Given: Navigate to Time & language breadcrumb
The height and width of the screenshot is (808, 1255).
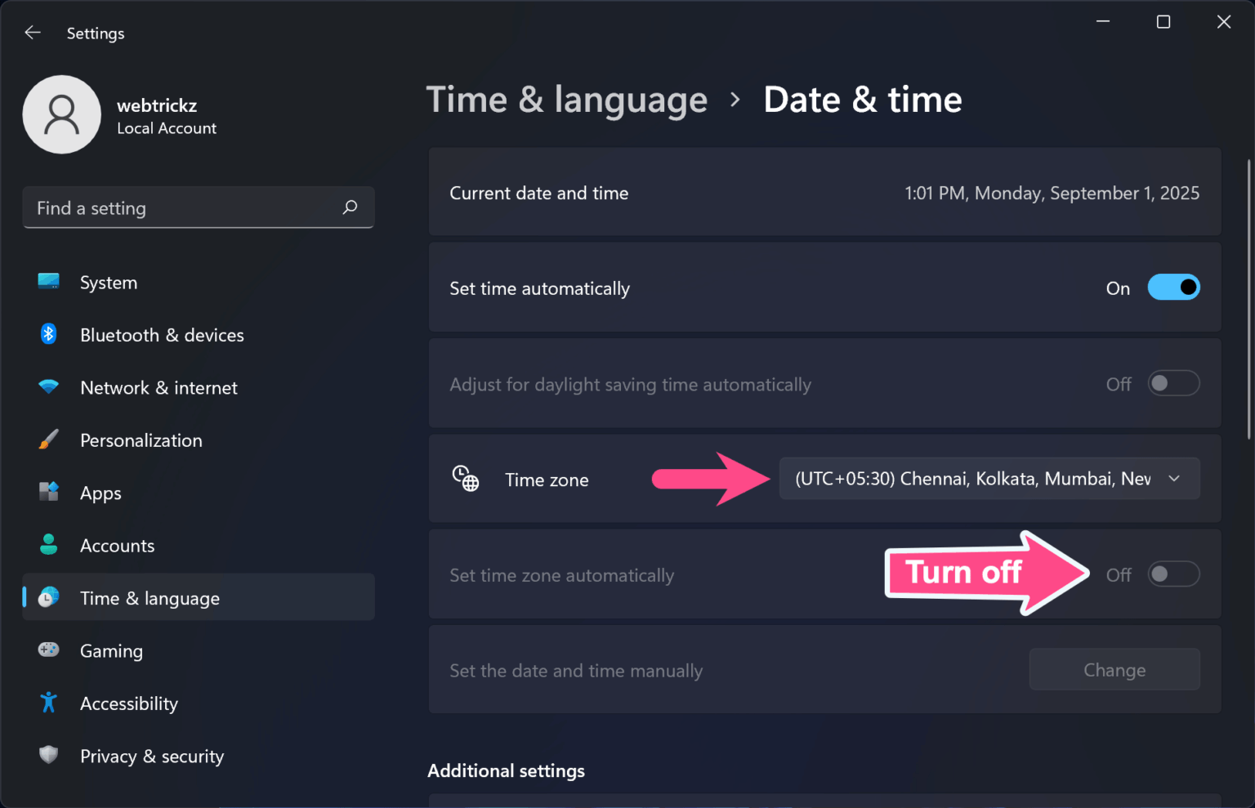Looking at the screenshot, I should [567, 99].
